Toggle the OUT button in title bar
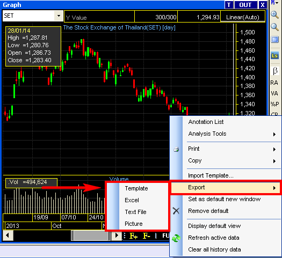This screenshot has width=282, height=258. (245, 5)
